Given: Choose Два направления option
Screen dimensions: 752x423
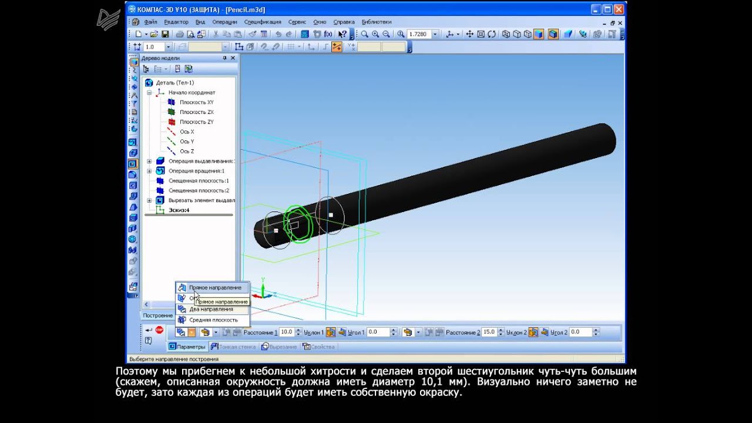Looking at the screenshot, I should [213, 309].
